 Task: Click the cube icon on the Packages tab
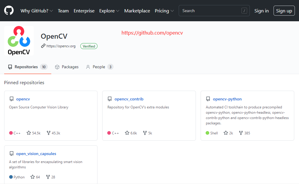pos(57,67)
